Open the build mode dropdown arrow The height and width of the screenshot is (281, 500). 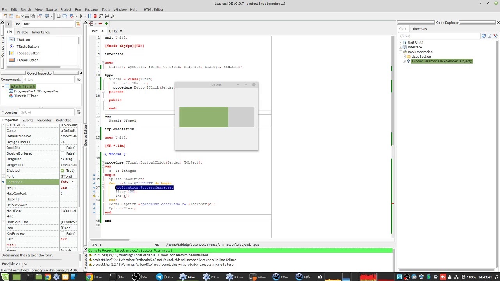coord(76,16)
